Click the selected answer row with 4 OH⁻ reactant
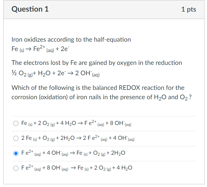This screenshot has height=187, width=207. tap(73, 153)
